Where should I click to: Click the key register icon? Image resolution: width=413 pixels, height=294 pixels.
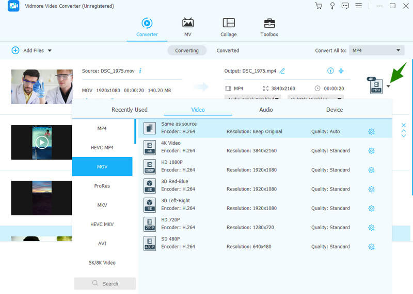(x=332, y=6)
